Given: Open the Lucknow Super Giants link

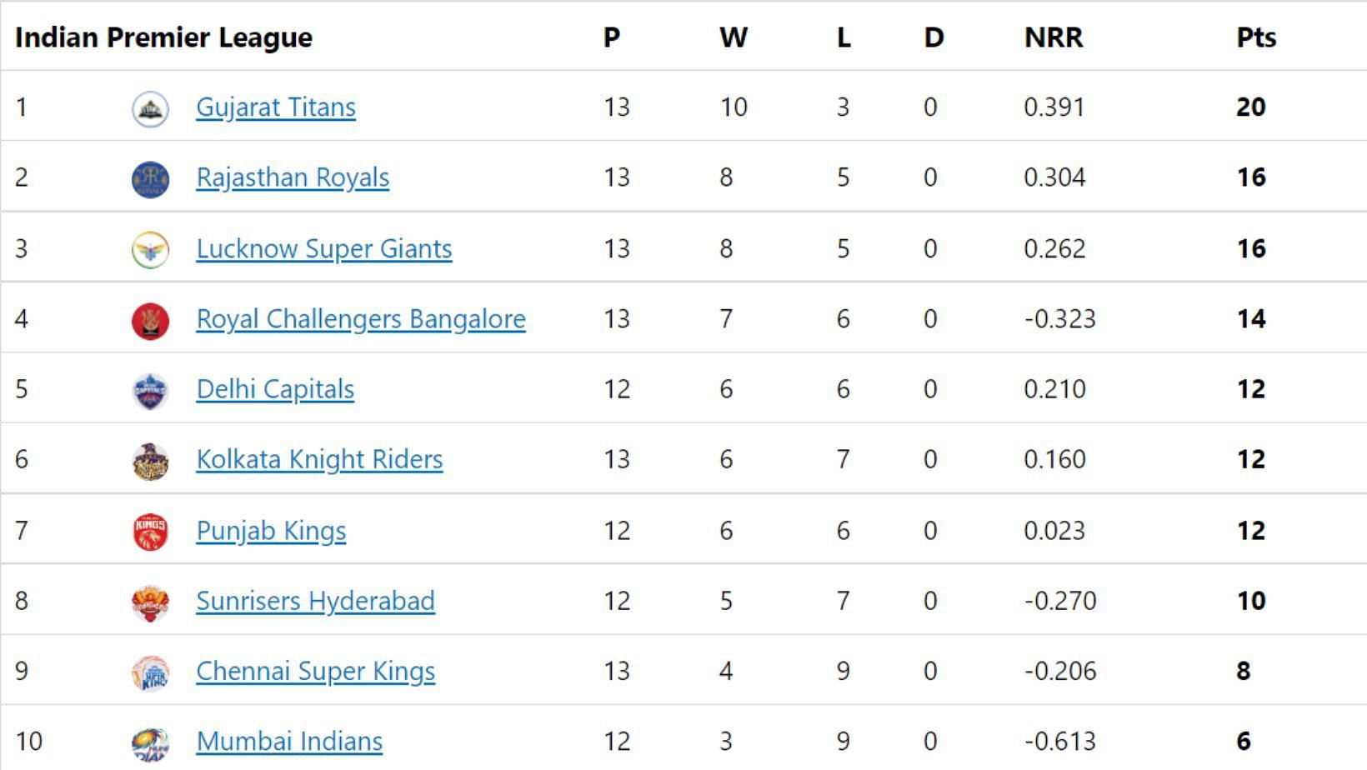Looking at the screenshot, I should (x=324, y=248).
